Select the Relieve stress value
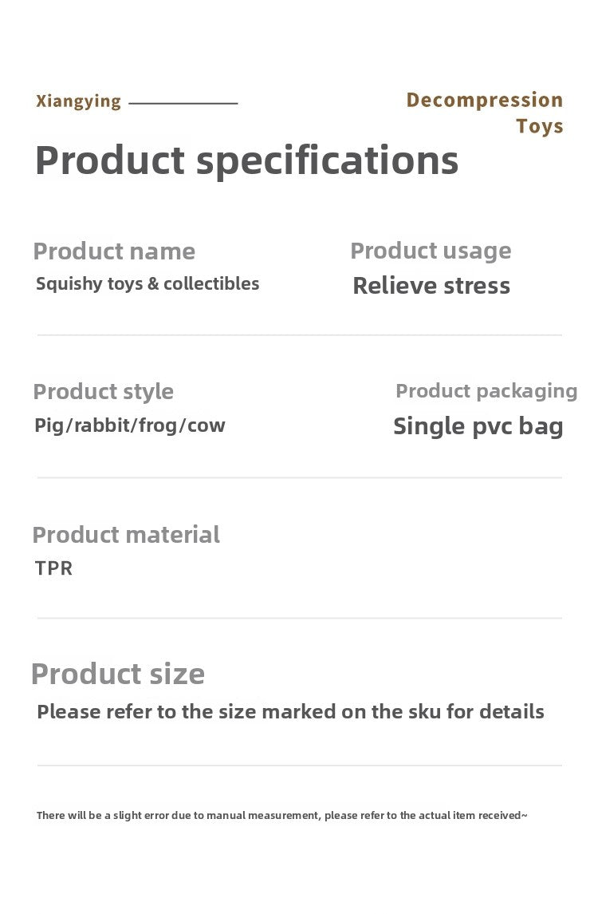The height and width of the screenshot is (914, 598). coord(431,286)
